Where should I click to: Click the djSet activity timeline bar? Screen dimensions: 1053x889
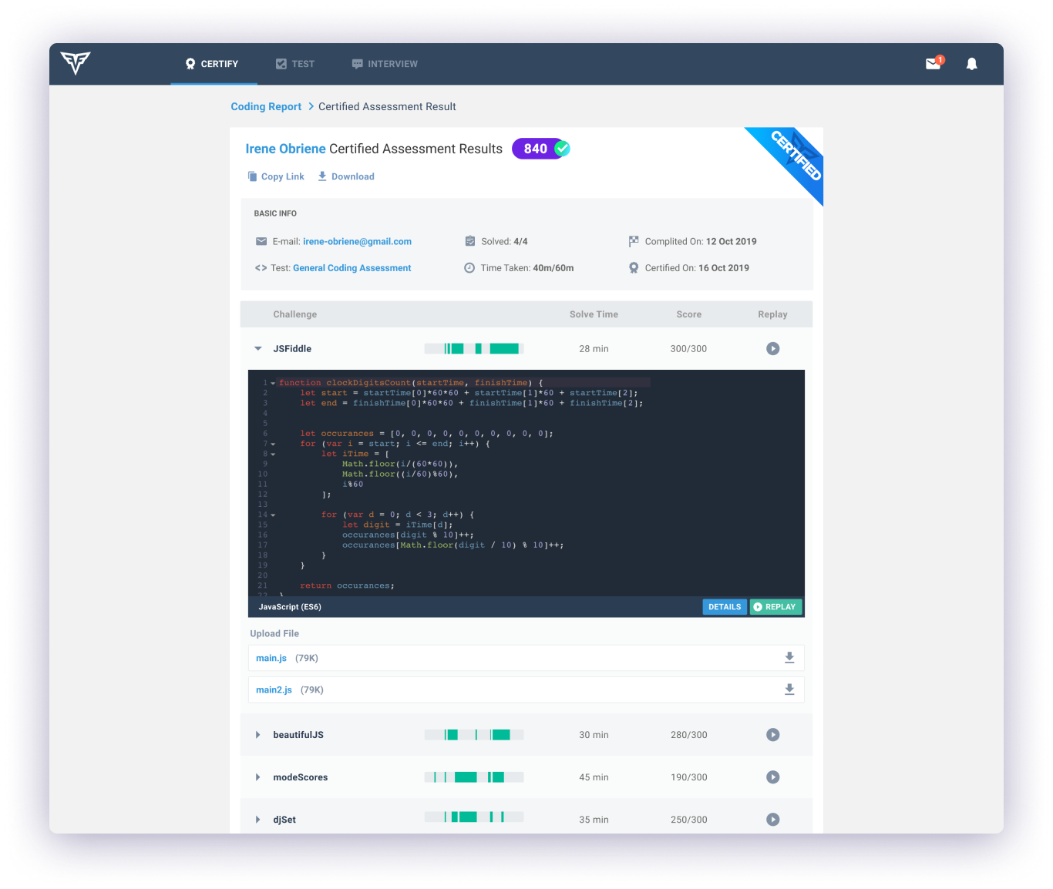pyautogui.click(x=474, y=817)
